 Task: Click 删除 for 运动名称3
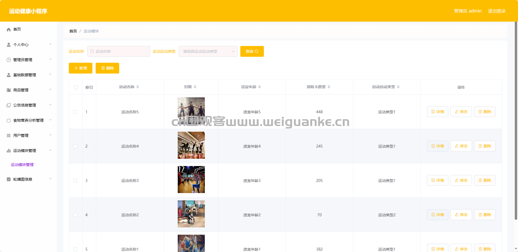click(x=485, y=180)
